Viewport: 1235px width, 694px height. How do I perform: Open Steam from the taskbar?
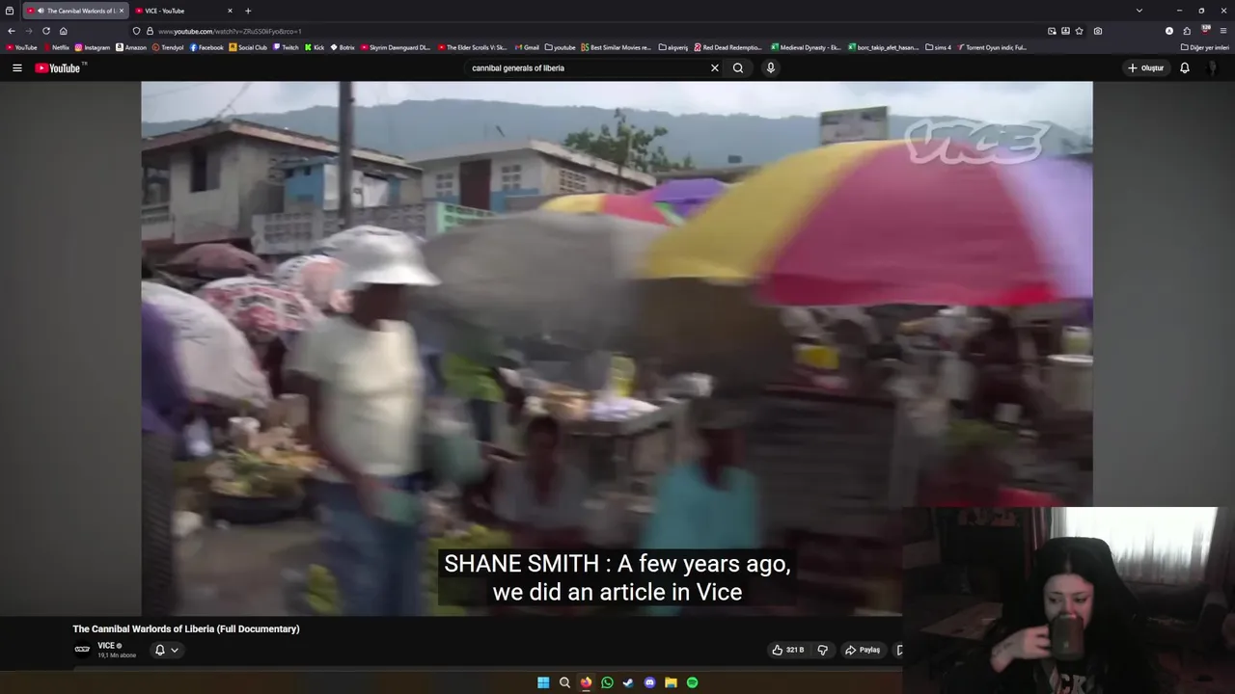628,682
